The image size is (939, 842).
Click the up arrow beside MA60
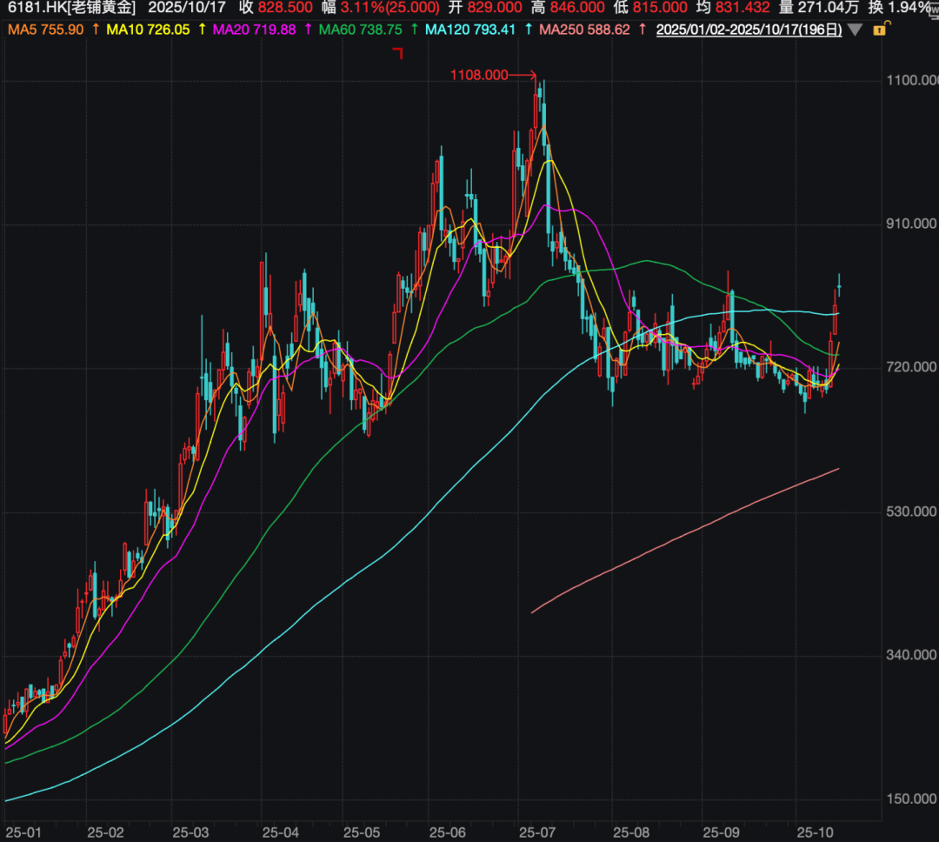coord(414,30)
